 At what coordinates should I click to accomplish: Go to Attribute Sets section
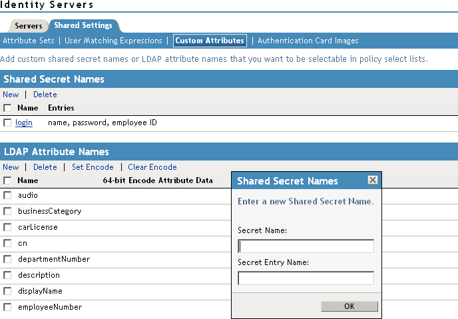click(x=29, y=41)
